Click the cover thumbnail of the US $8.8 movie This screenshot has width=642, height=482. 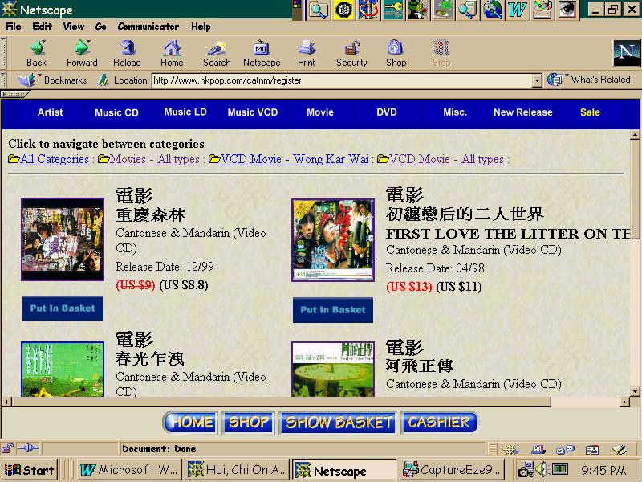click(63, 239)
